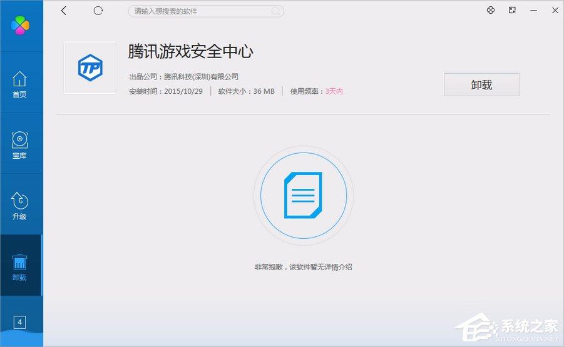Switch to mini window mode icon
This screenshot has height=347, width=564.
(x=512, y=11)
